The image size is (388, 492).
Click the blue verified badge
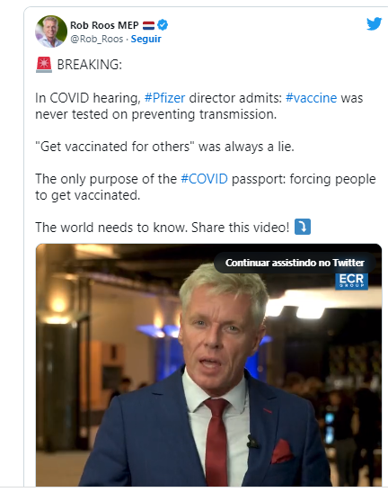tap(163, 25)
